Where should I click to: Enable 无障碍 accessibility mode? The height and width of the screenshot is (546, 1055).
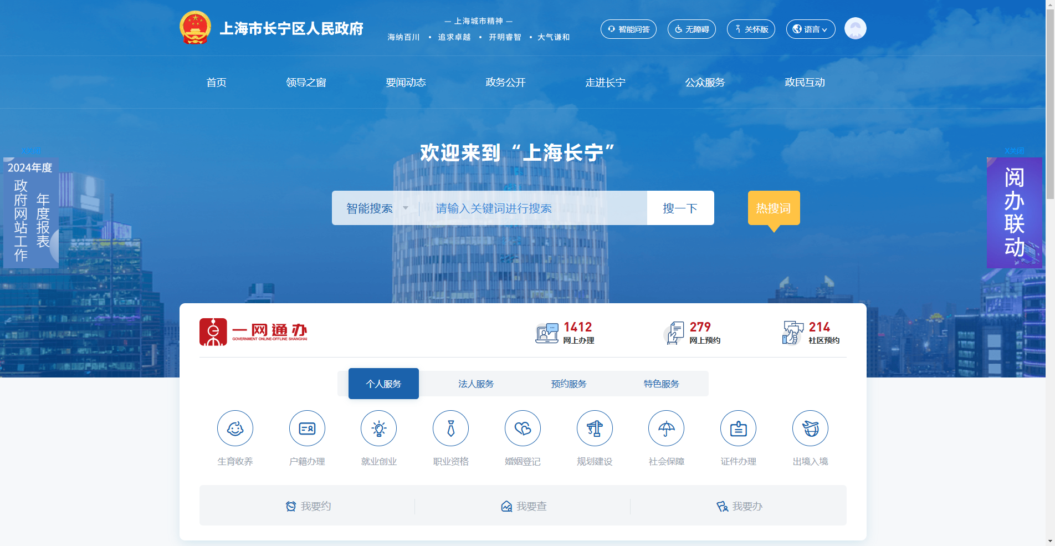691,29
